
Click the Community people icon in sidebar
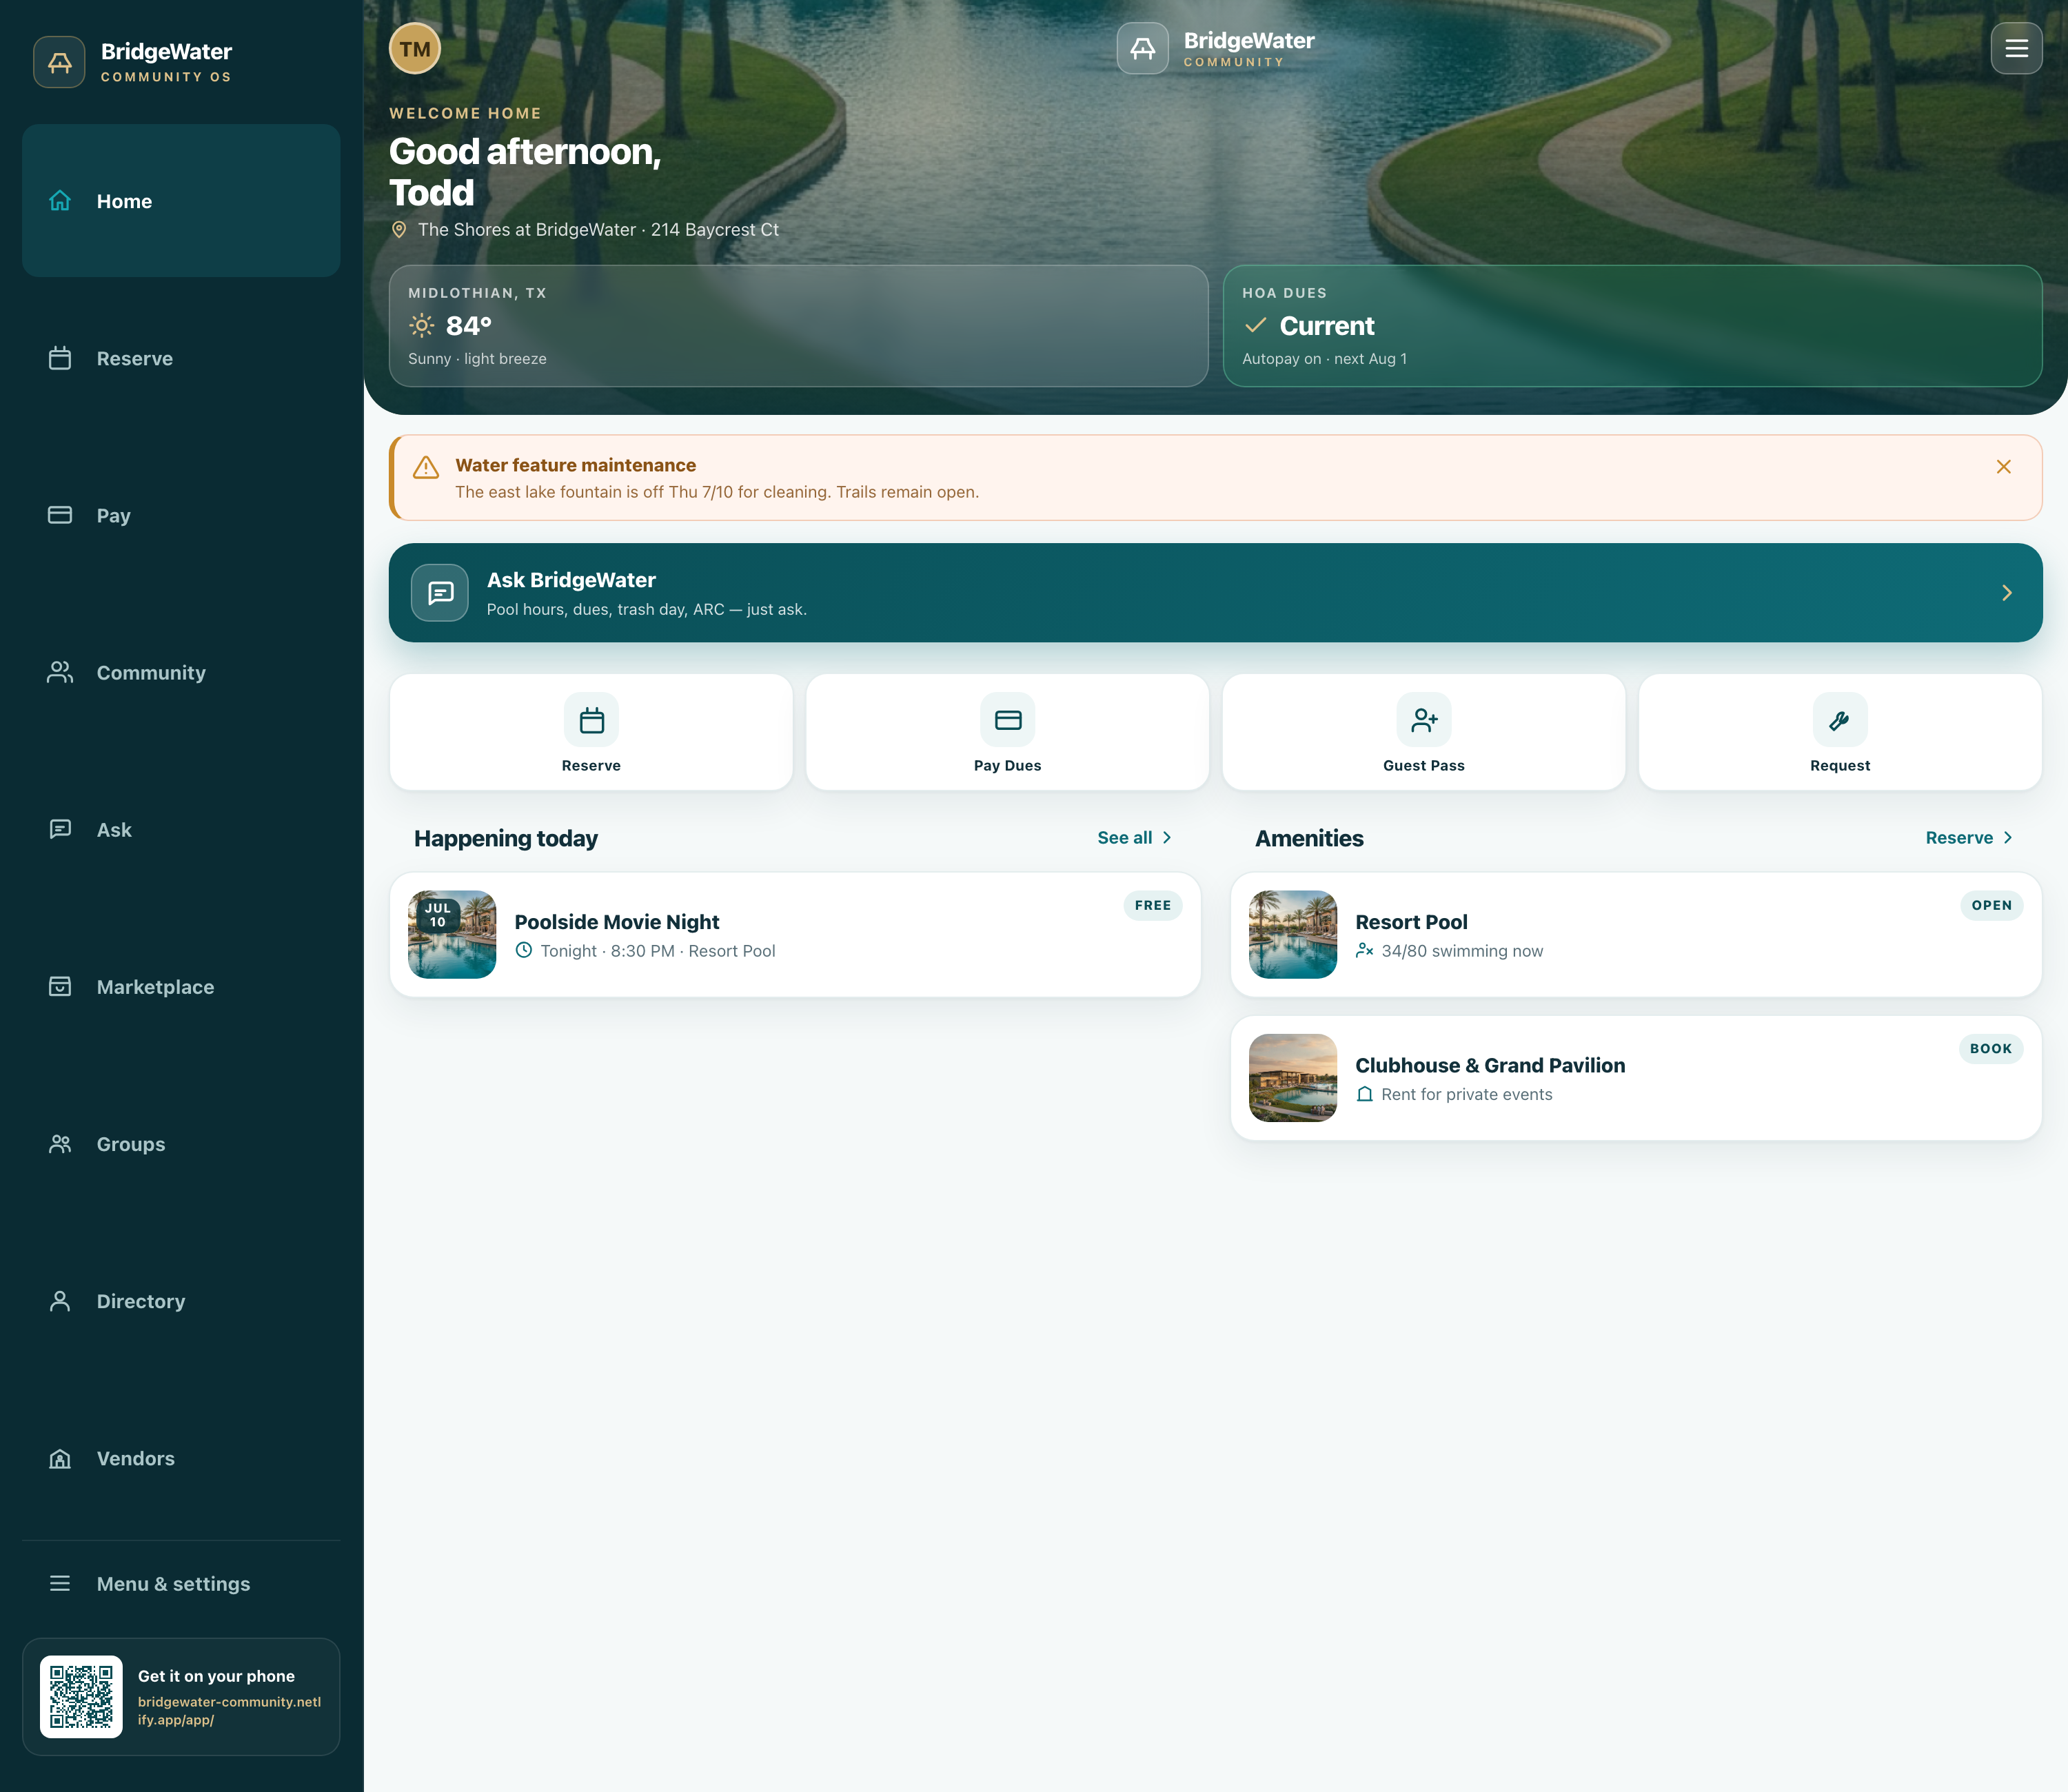tap(60, 672)
